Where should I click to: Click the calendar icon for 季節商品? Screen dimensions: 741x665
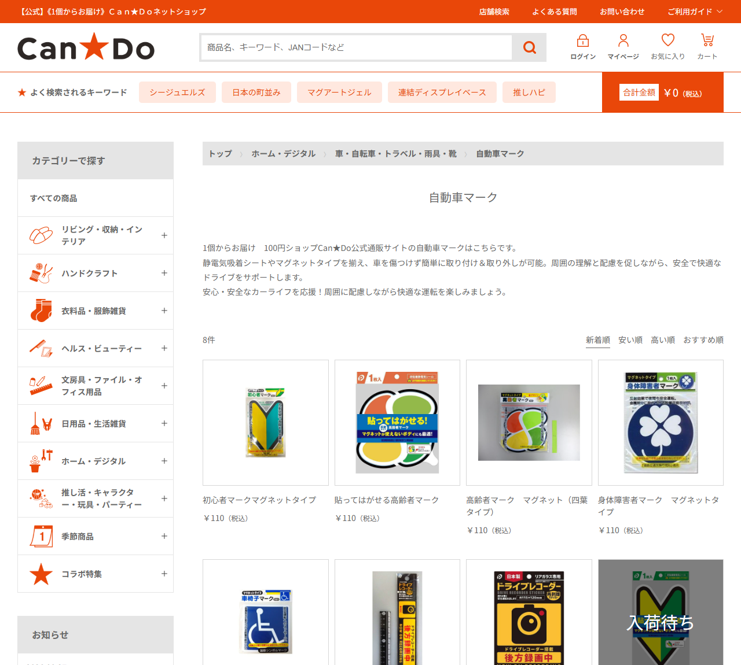coord(41,536)
